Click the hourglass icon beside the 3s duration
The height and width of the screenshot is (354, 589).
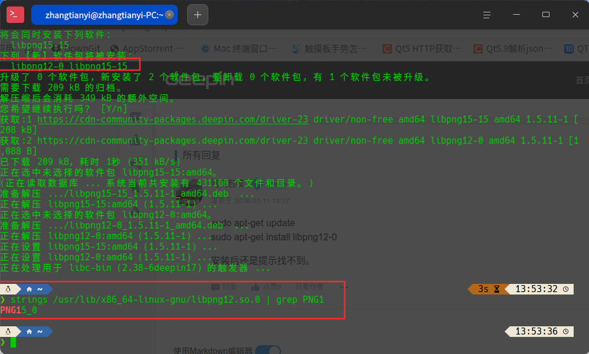[x=496, y=289]
